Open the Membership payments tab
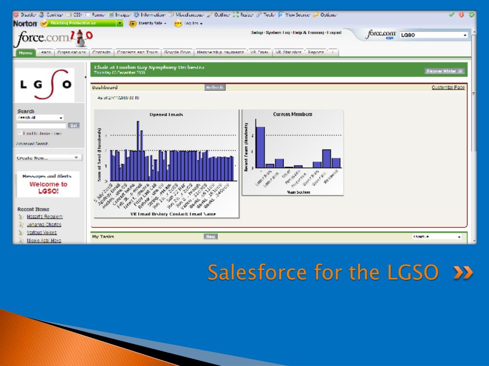The width and height of the screenshot is (489, 366). [221, 52]
